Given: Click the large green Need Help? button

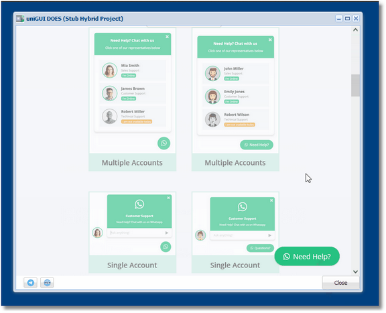Looking at the screenshot, I should click(307, 256).
